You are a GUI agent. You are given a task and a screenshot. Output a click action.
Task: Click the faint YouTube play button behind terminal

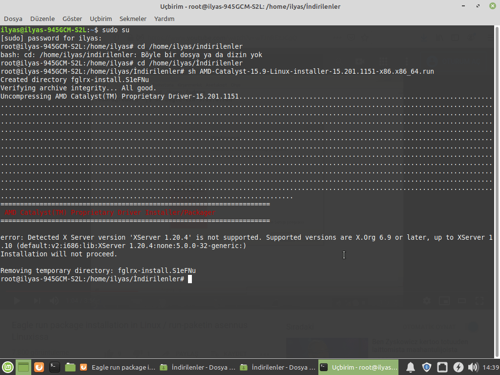17,301
